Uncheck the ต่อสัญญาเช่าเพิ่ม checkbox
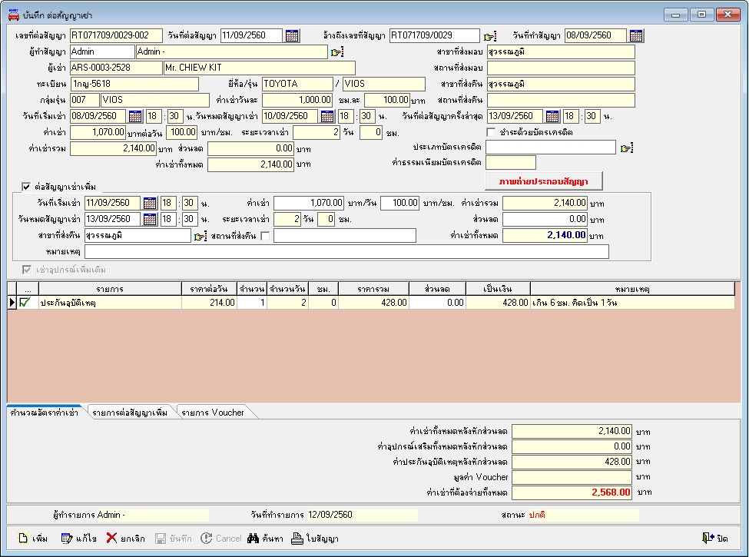This screenshot has width=749, height=557. 26,186
